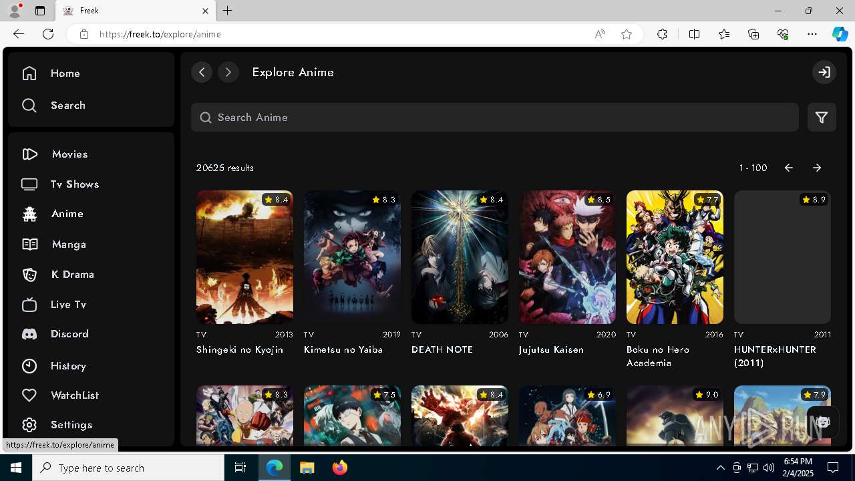Go to previous results page arrow

tap(789, 168)
